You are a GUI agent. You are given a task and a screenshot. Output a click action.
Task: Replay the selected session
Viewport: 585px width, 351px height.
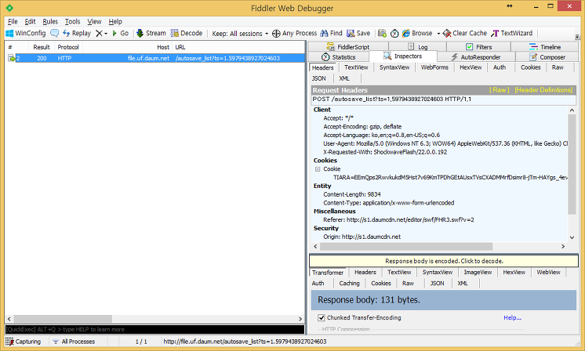pos(77,33)
